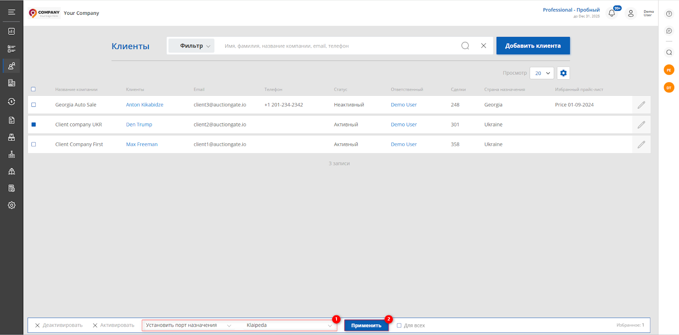The height and width of the screenshot is (335, 679).
Task: Click the Demo User name in header
Action: click(x=648, y=13)
